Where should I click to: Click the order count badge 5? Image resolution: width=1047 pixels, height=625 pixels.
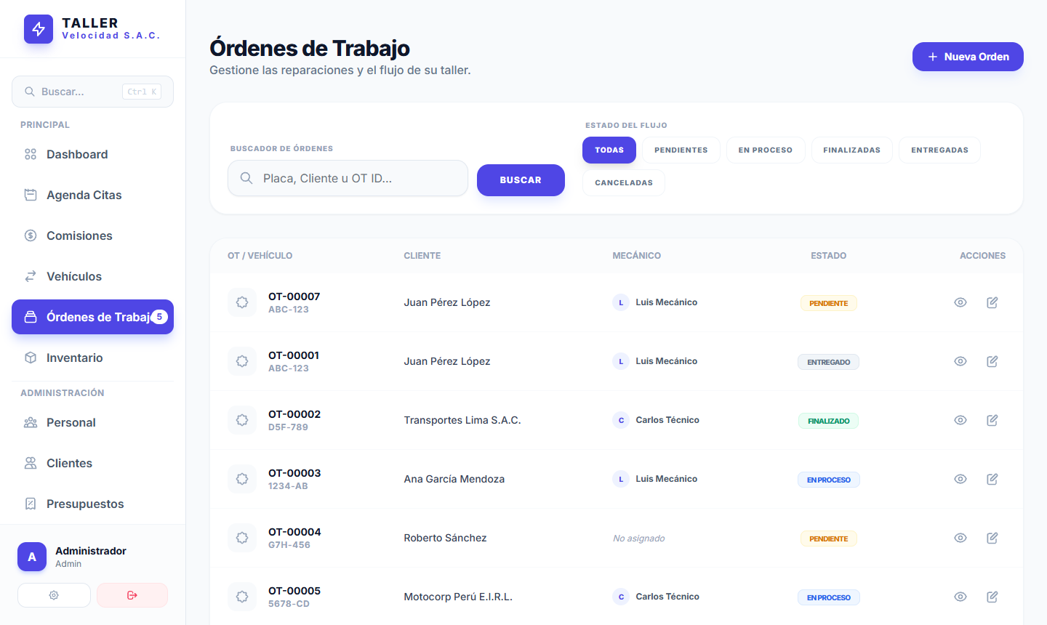159,317
